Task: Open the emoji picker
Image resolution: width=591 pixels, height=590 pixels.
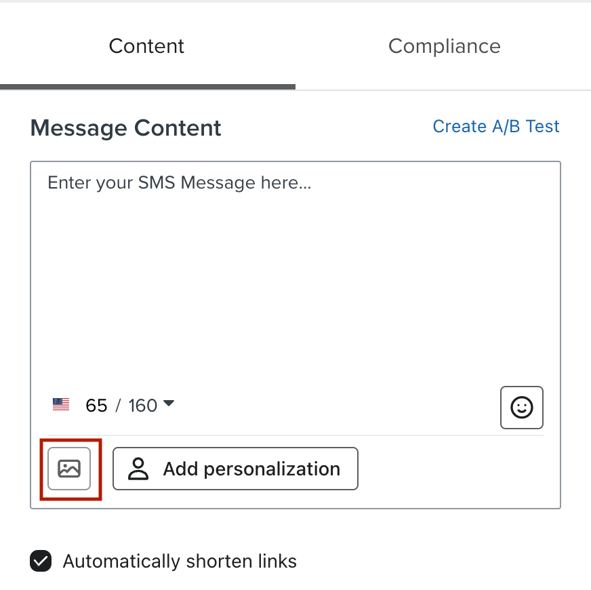Action: coord(522,408)
